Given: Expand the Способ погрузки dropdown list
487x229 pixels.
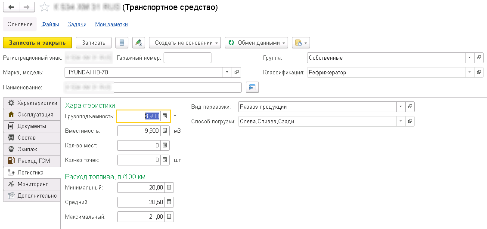Looking at the screenshot, I should 400,121.
